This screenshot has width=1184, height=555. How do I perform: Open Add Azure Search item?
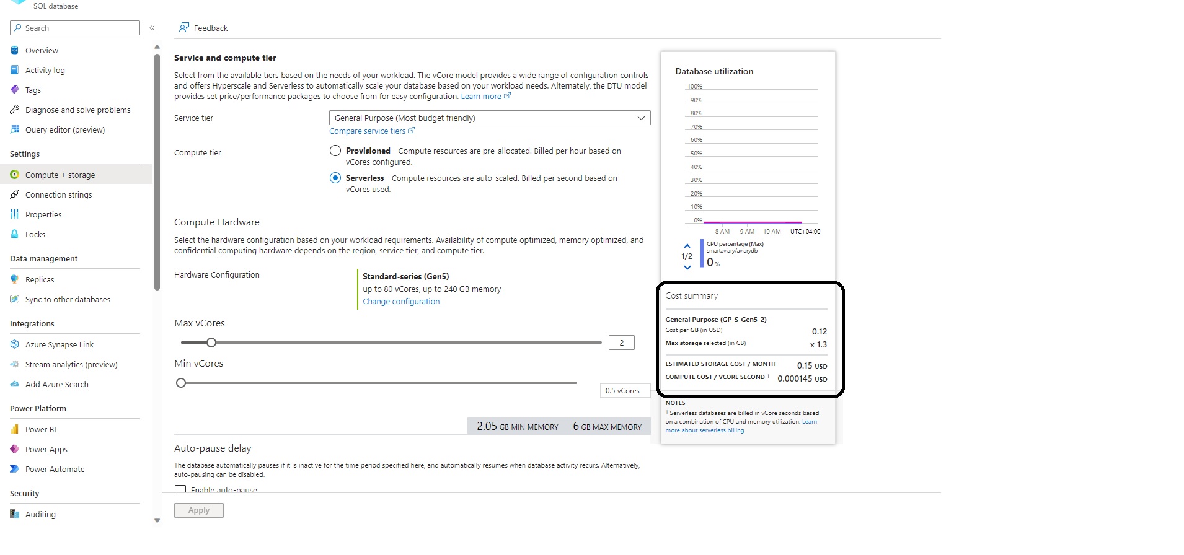(x=56, y=384)
